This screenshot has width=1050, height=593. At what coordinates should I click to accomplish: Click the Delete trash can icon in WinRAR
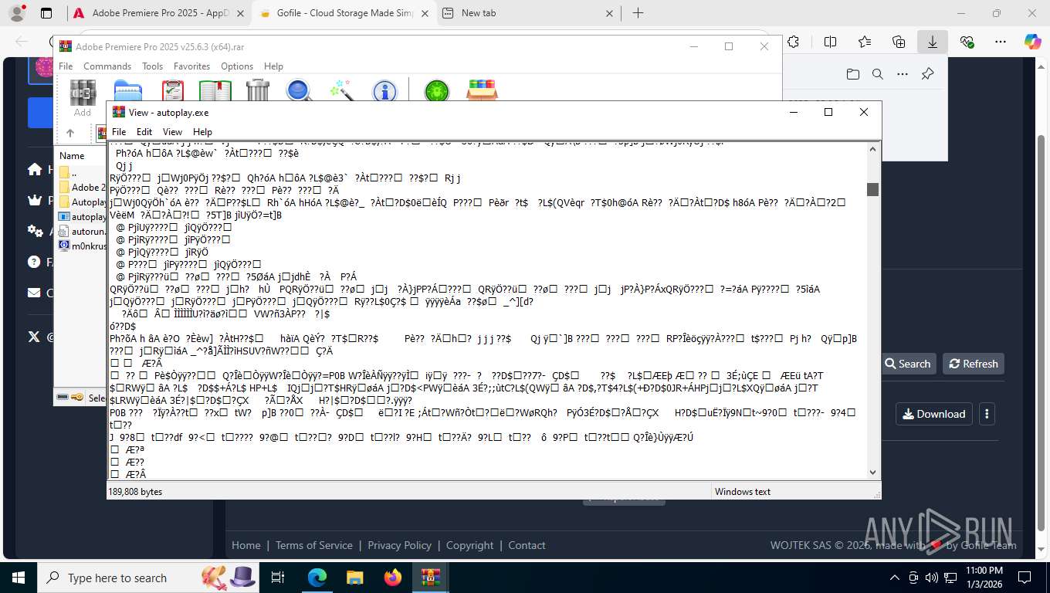pos(257,90)
